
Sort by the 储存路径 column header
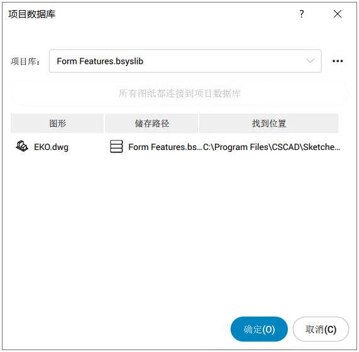pos(152,124)
